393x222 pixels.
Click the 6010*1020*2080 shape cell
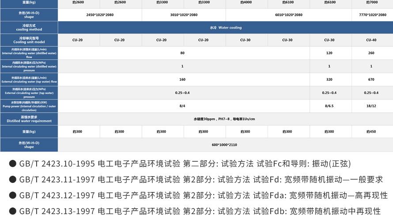(288, 15)
